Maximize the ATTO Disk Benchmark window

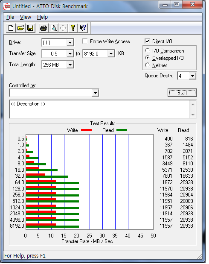click(x=177, y=5)
